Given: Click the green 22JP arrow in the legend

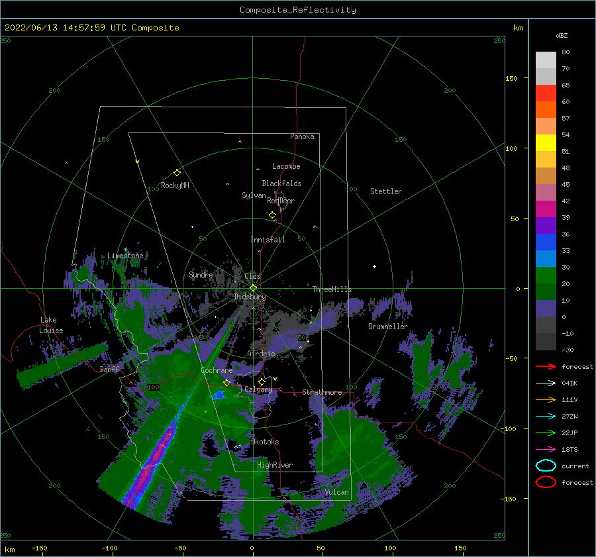Looking at the screenshot, I should 546,432.
